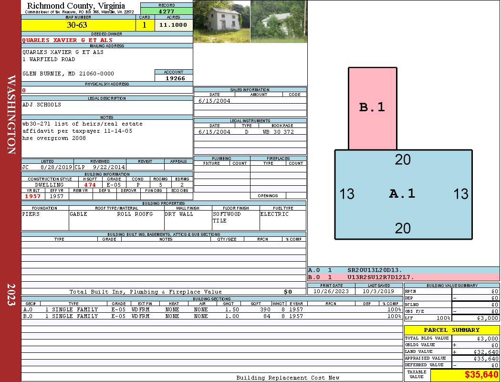Click building section row B.0 SINGLE FAMILY

click(212, 316)
